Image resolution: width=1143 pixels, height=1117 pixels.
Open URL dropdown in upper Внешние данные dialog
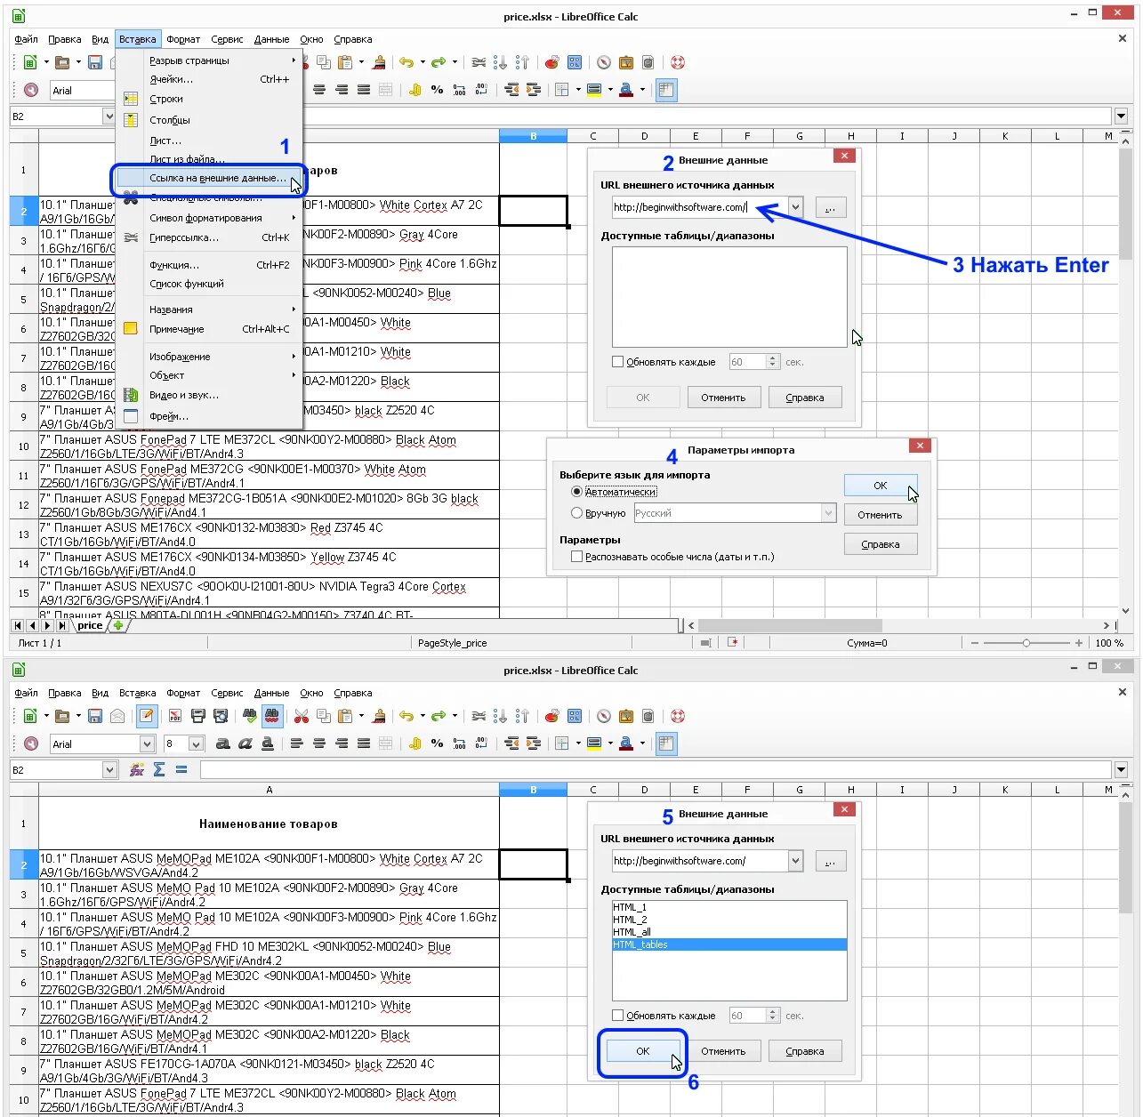click(795, 207)
